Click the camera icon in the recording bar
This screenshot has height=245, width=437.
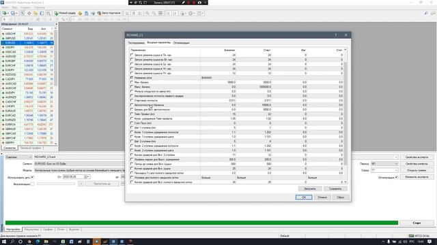pos(199,3)
